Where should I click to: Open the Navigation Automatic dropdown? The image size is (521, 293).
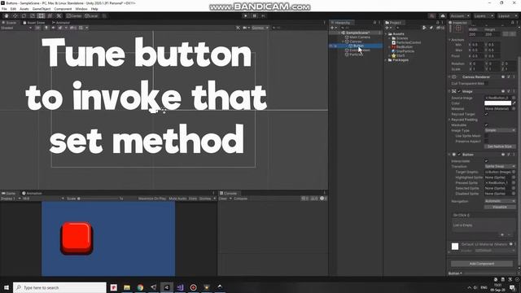(500, 201)
